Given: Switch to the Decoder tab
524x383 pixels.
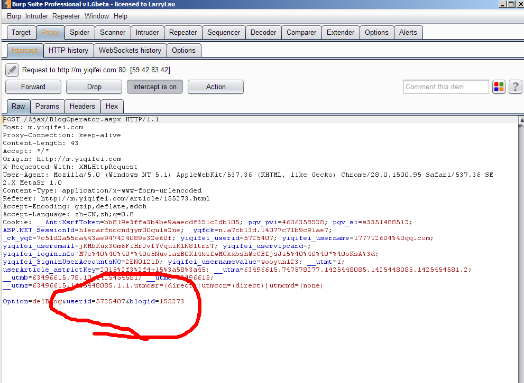Looking at the screenshot, I should coord(263,32).
